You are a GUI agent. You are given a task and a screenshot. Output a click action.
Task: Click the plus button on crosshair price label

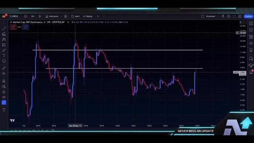(x=237, y=33)
